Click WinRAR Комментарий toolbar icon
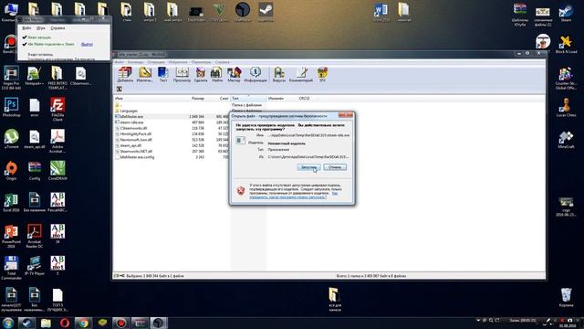The width and height of the screenshot is (584, 329). (301, 75)
